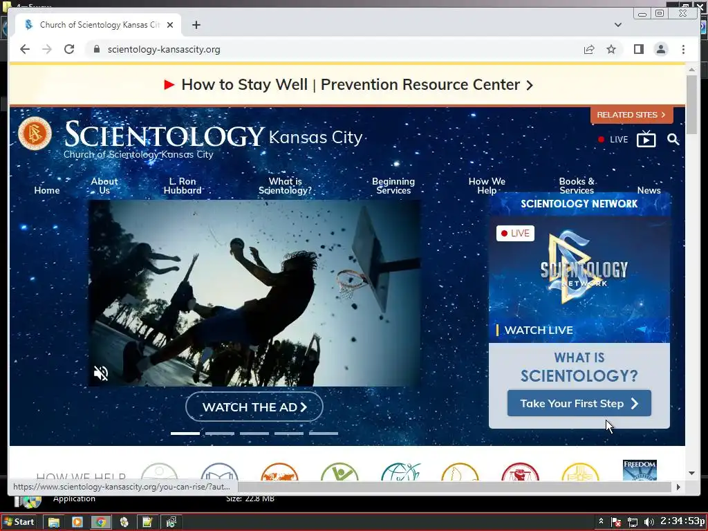Image resolution: width=708 pixels, height=531 pixels.
Task: Open the network tray icon
Action: point(633,522)
